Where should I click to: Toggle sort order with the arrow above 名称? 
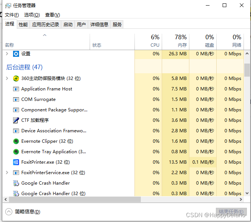45,35
